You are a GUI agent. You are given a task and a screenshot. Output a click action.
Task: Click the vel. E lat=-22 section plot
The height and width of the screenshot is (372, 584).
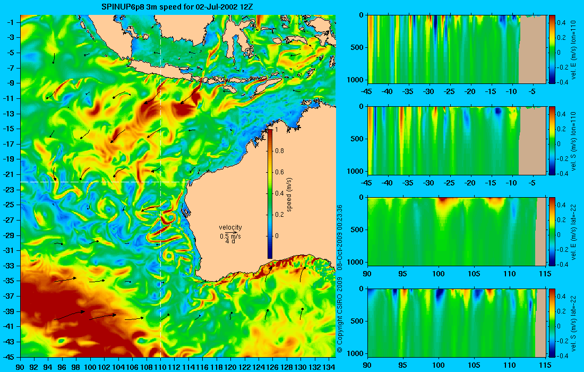click(x=457, y=232)
